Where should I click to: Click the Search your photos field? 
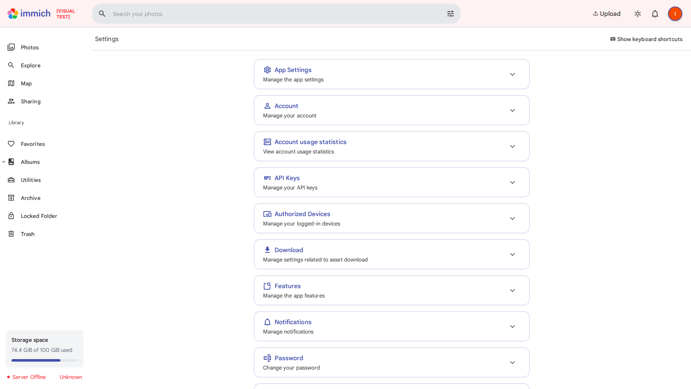tap(274, 14)
